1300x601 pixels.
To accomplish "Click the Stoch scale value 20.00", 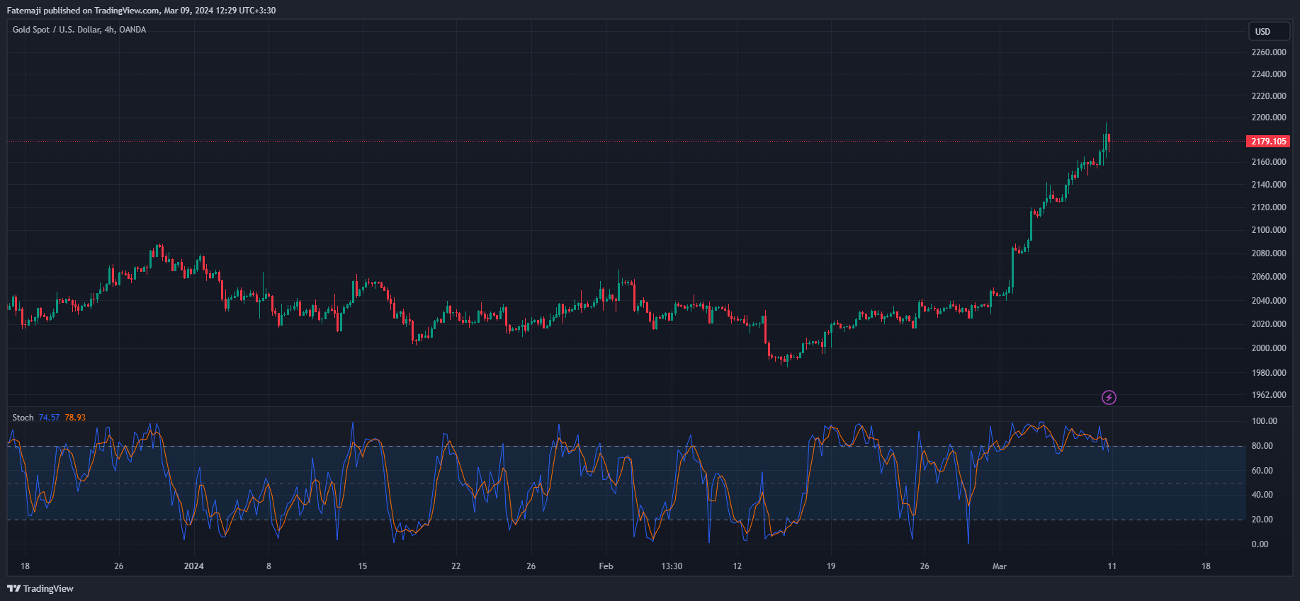I will click(1262, 520).
